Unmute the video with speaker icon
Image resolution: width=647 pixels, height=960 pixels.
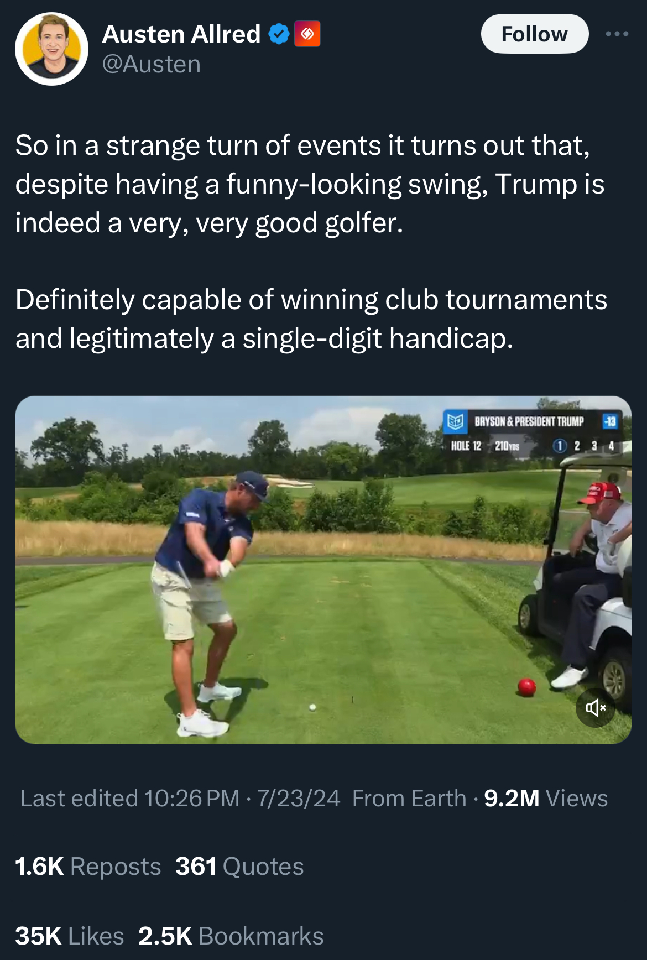(595, 707)
